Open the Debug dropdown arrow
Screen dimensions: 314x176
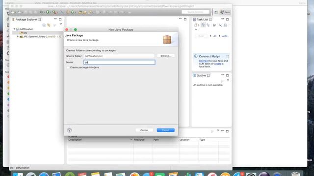tap(44, 12)
